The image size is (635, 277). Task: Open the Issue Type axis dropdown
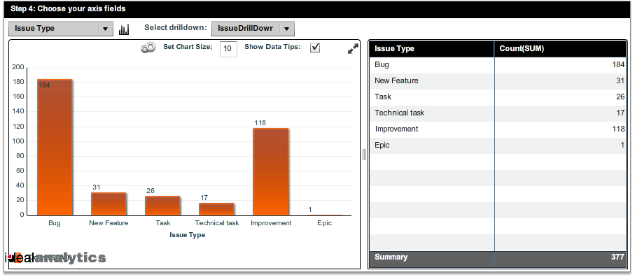(61, 29)
